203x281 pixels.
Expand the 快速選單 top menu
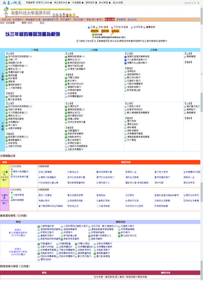coord(78,3)
